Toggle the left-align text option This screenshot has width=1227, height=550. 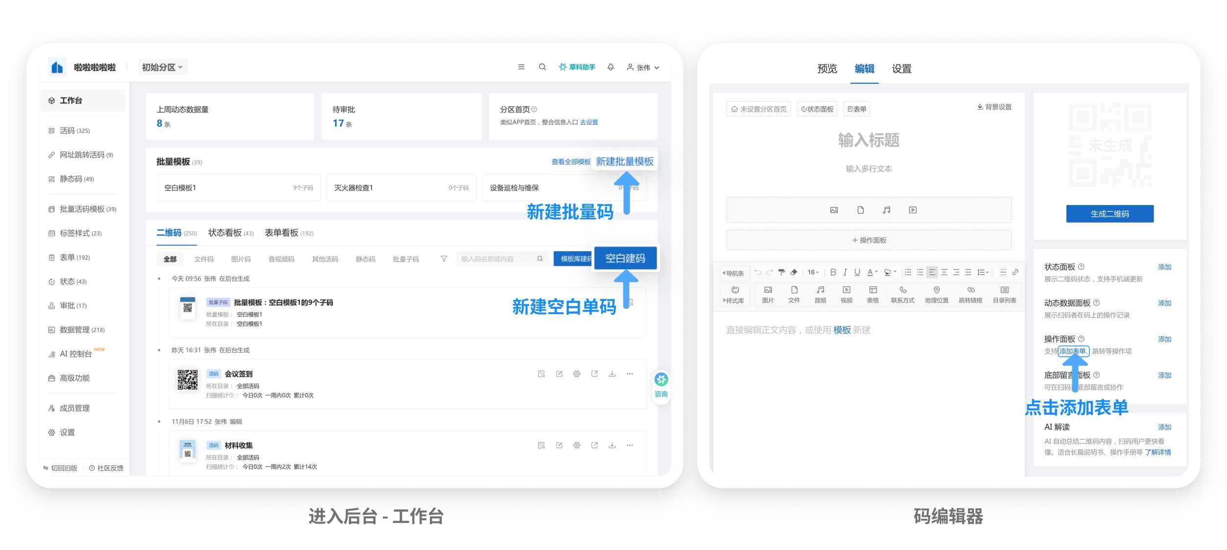point(932,272)
